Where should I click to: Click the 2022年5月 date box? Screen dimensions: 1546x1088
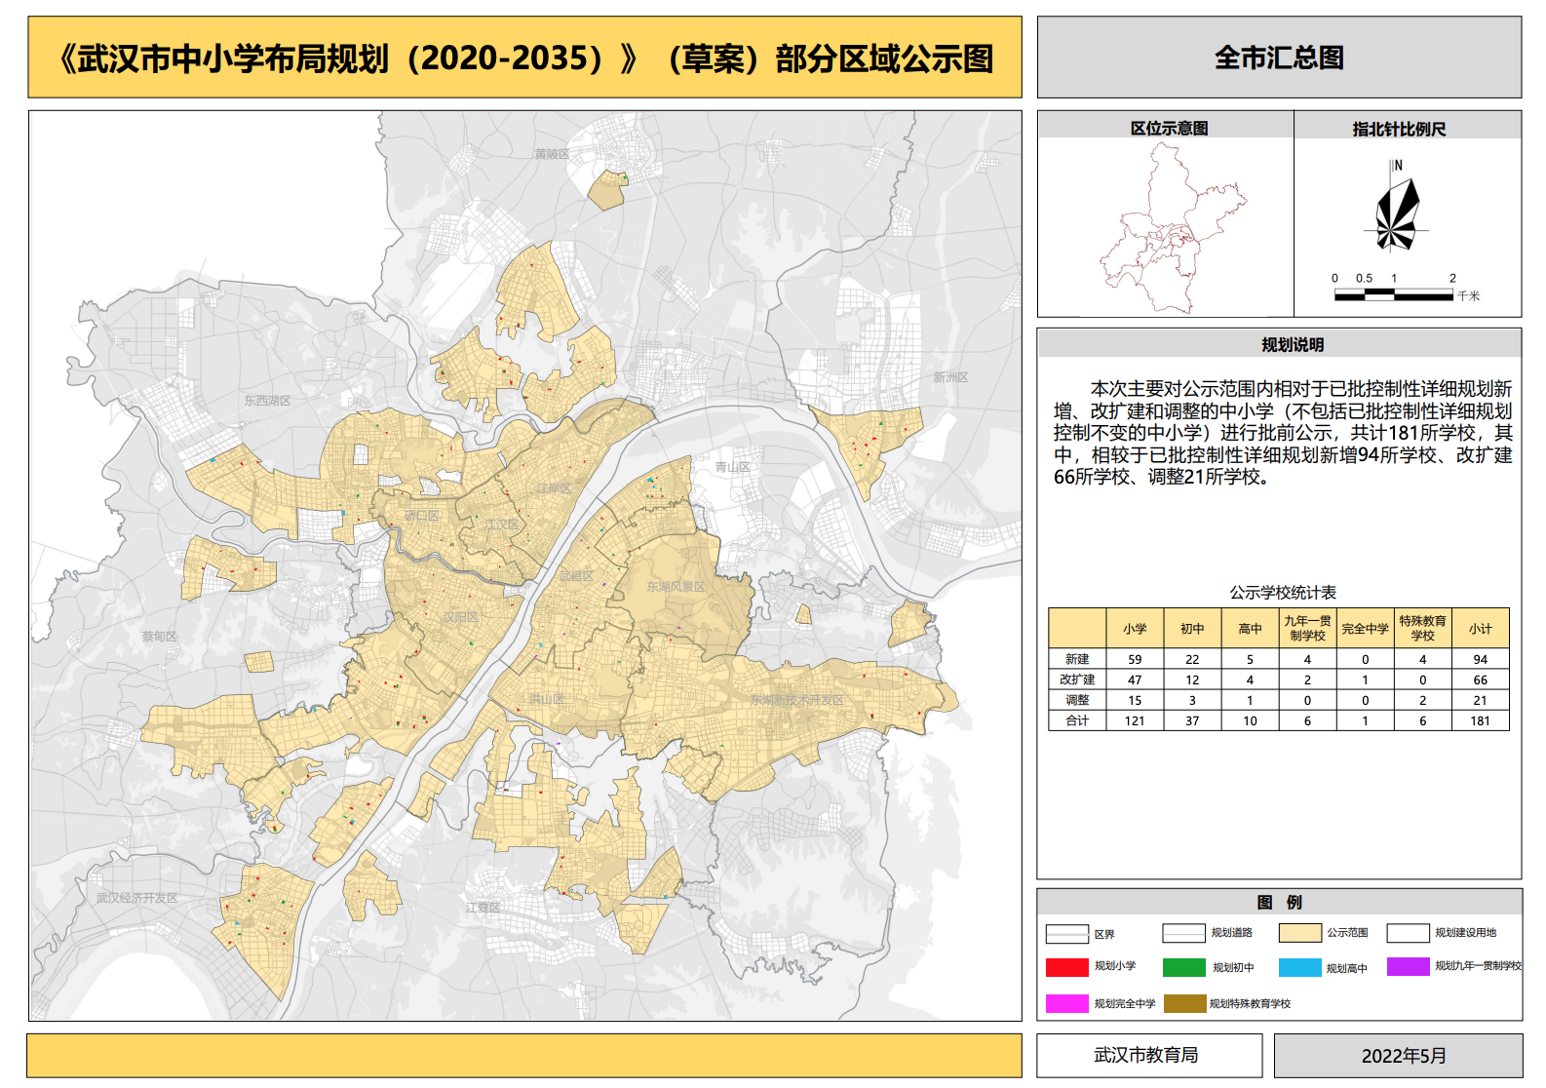(1398, 1056)
